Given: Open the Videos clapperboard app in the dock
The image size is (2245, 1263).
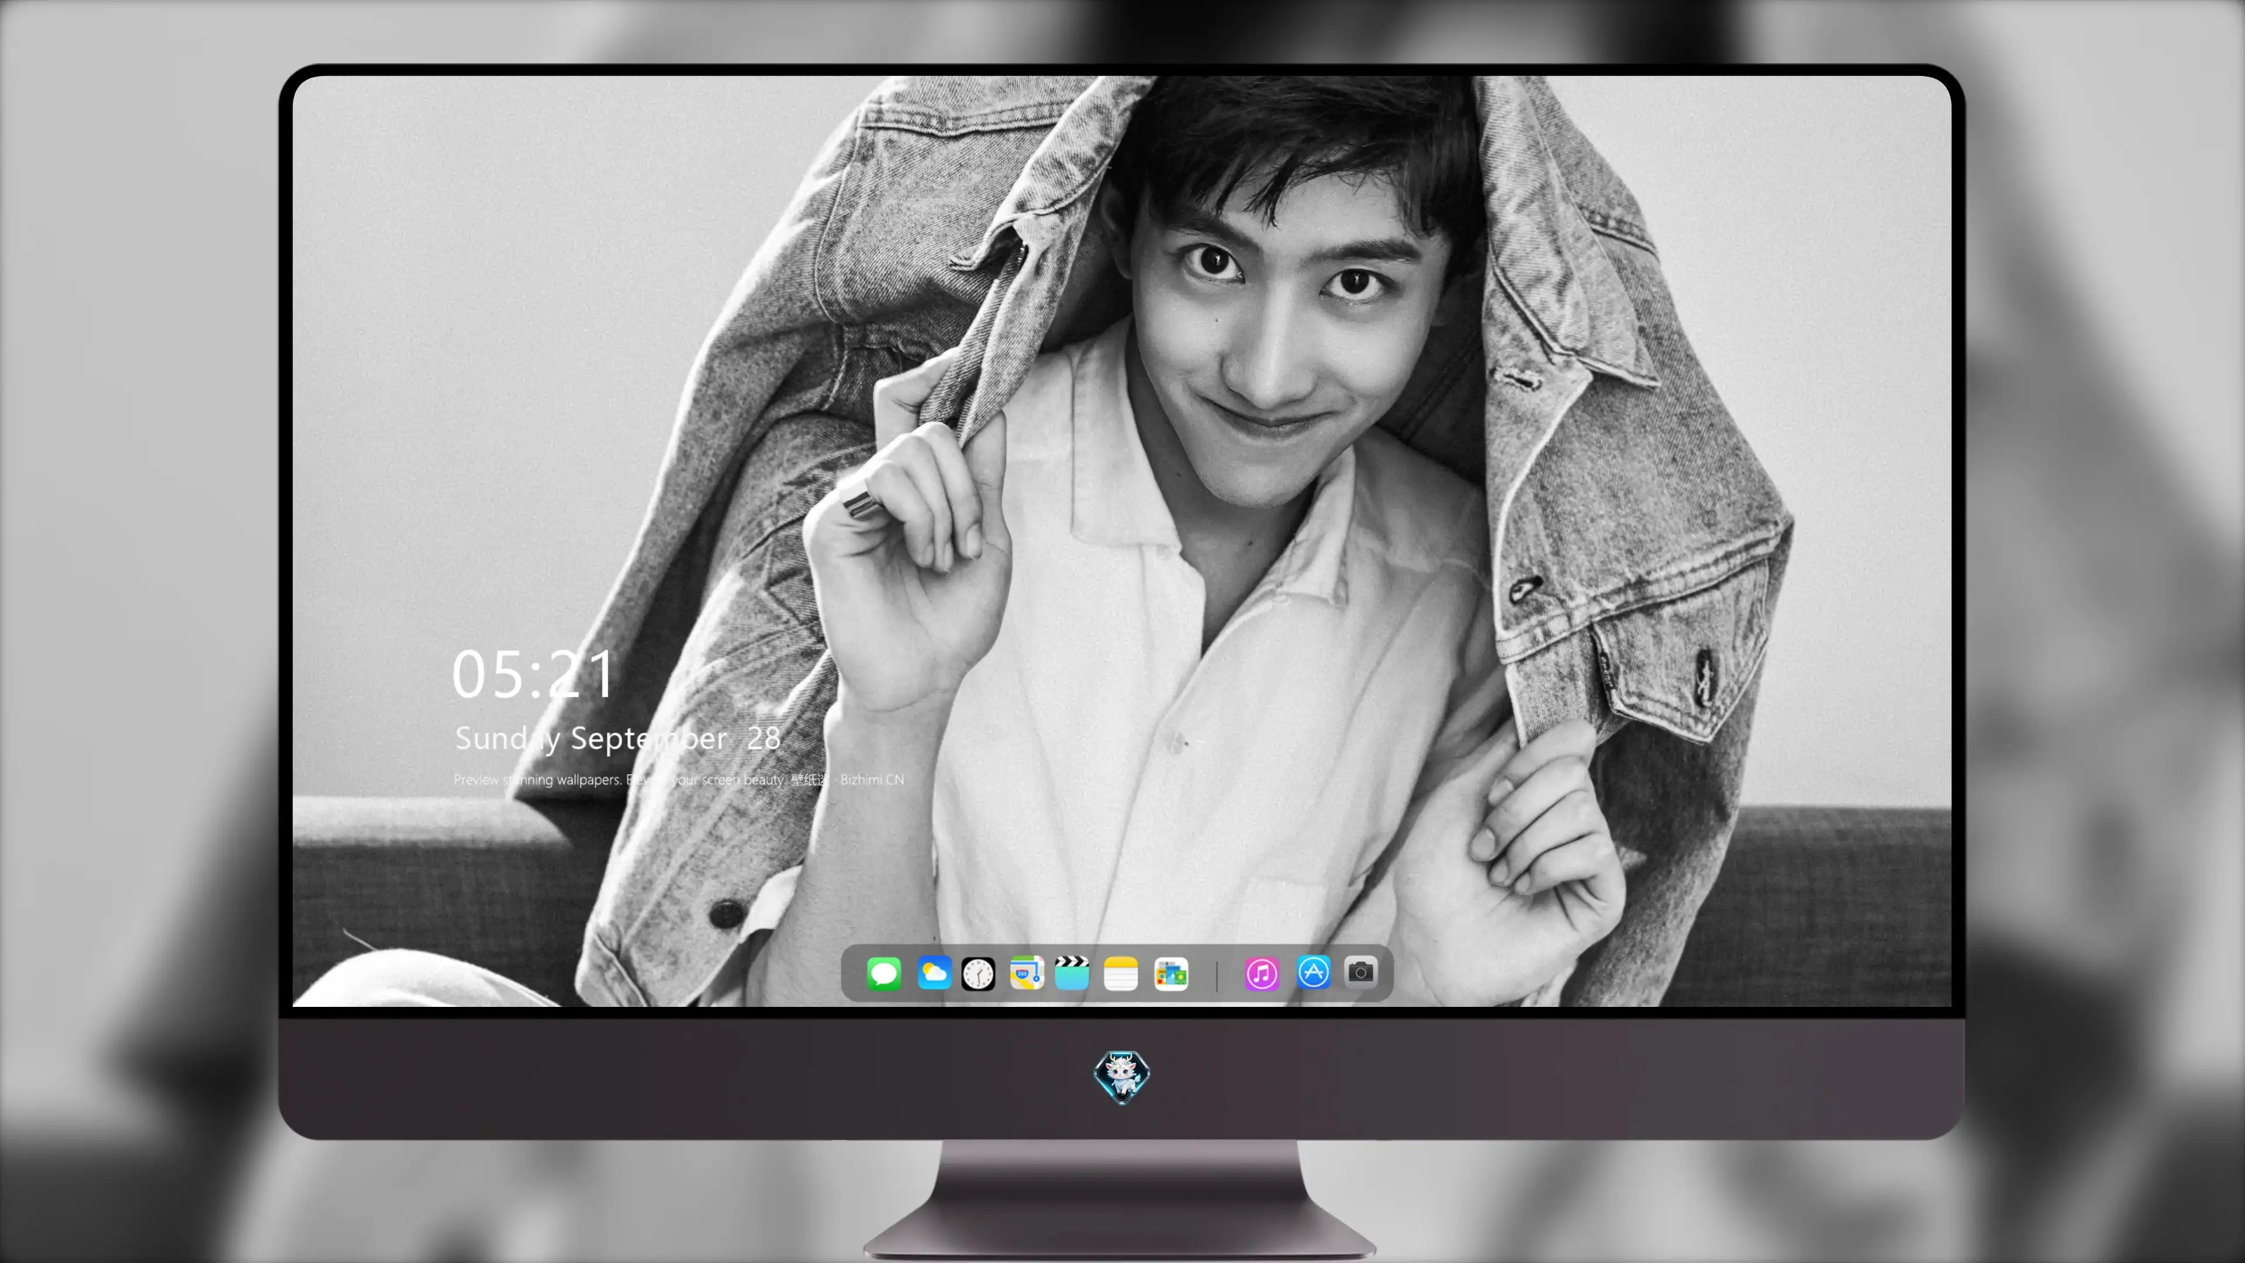Looking at the screenshot, I should [1072, 973].
